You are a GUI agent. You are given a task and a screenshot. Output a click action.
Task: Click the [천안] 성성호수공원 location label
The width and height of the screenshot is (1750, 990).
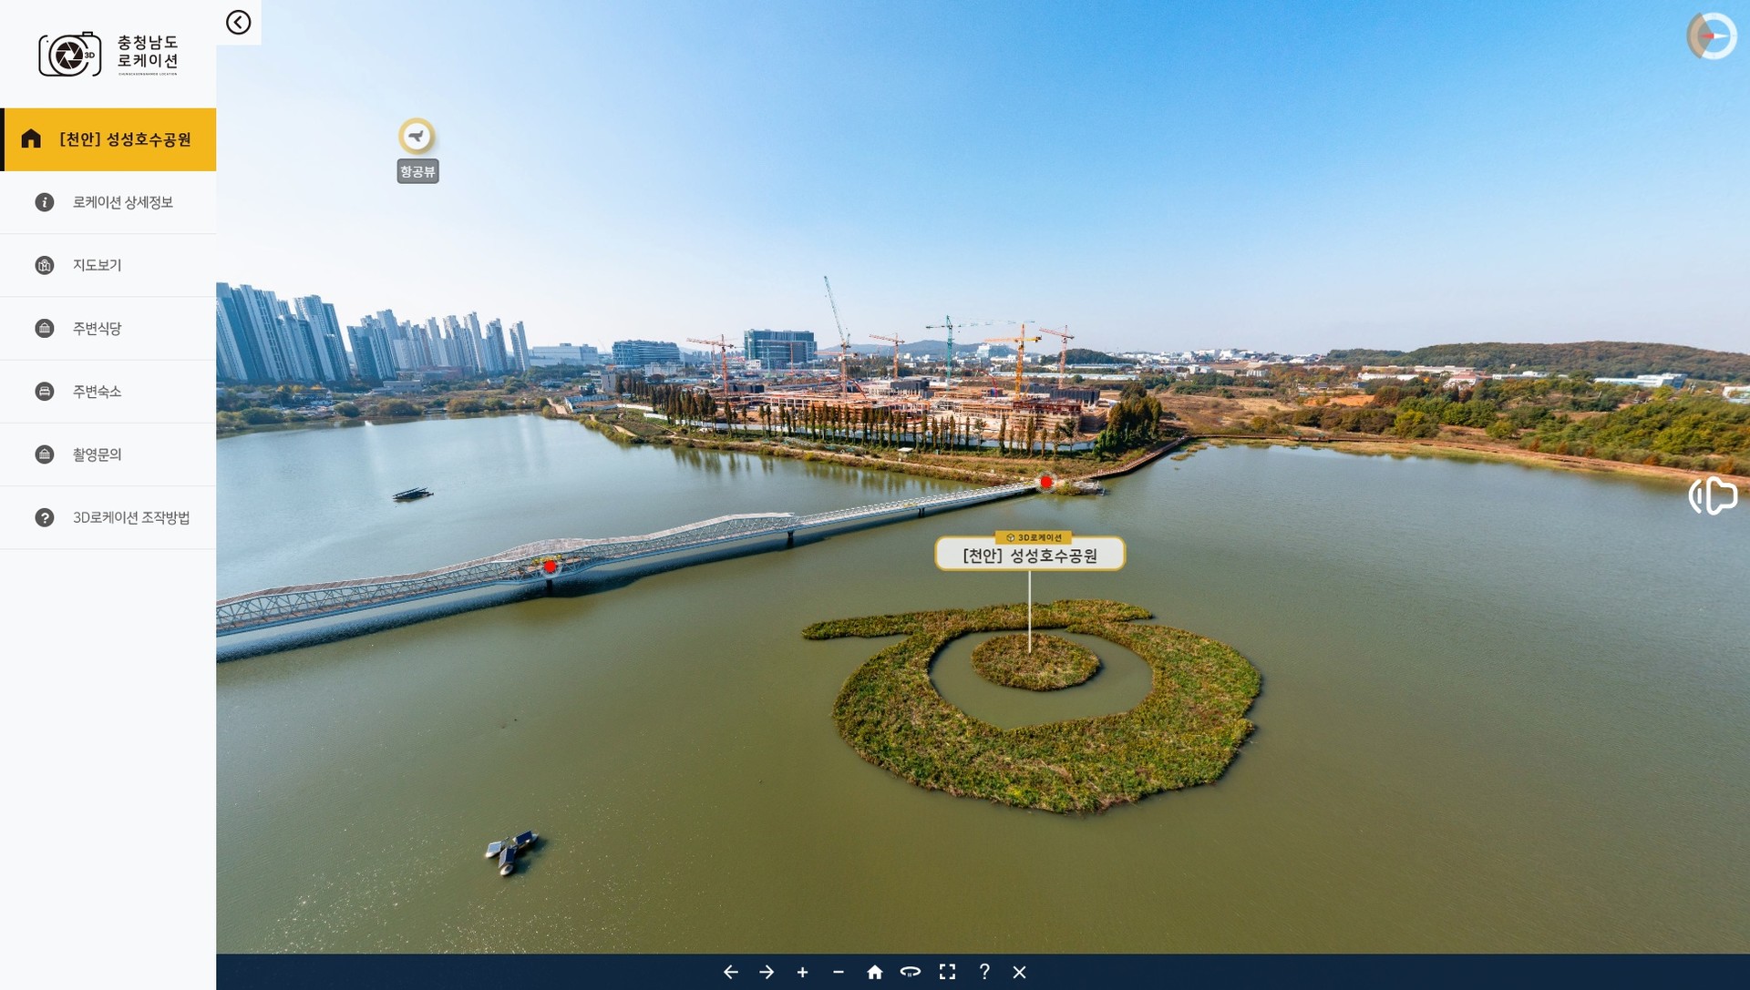(x=1030, y=555)
